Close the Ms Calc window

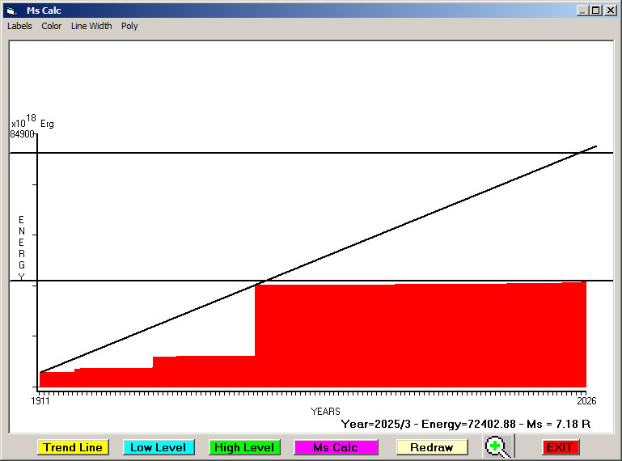coord(610,11)
